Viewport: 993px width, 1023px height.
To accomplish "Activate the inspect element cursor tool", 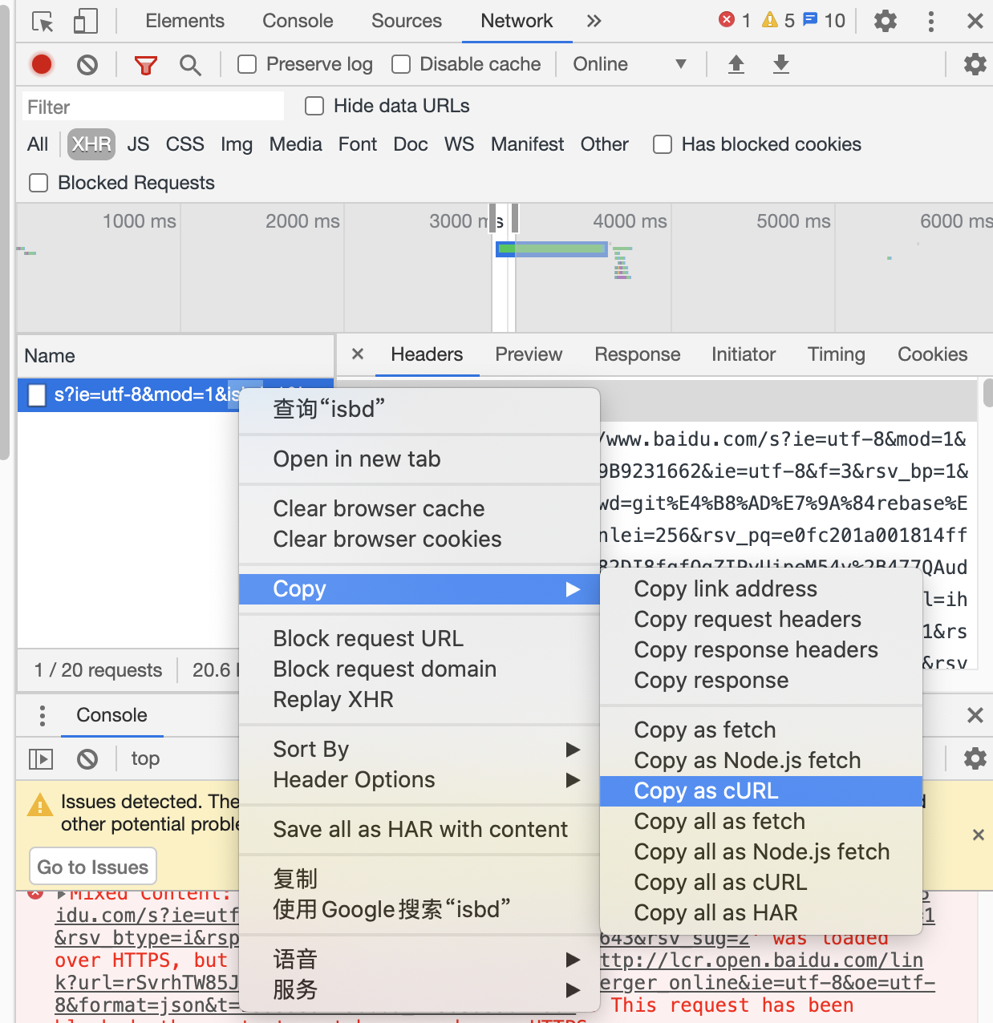I will [41, 21].
